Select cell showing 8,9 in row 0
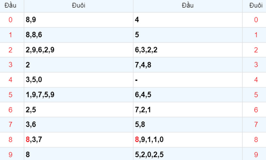The width and height of the screenshot is (266, 160). (78, 20)
